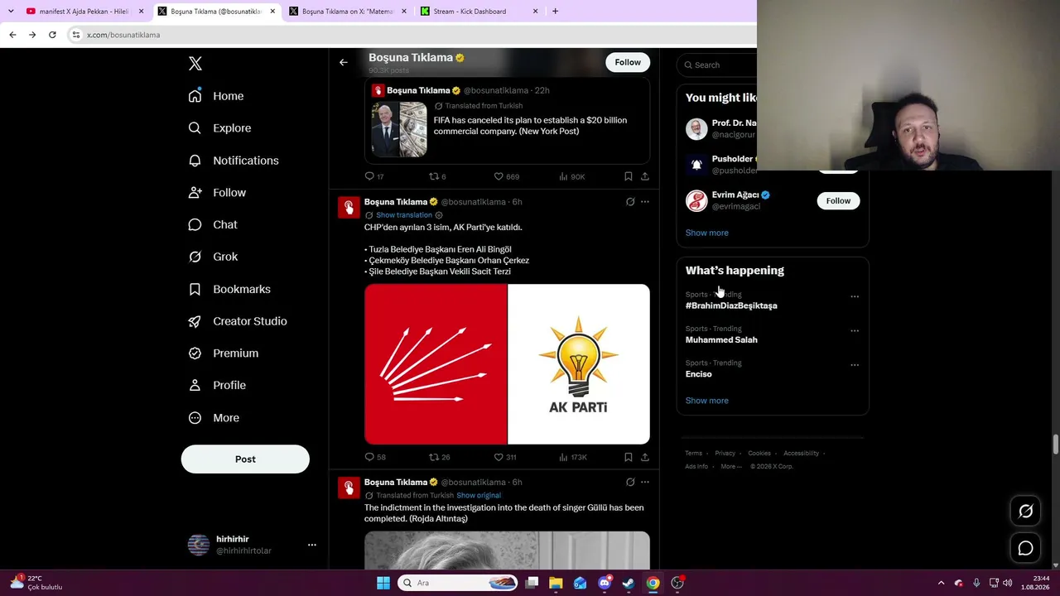
Task: Ask Grok about the CHP tweet
Action: [x=630, y=202]
